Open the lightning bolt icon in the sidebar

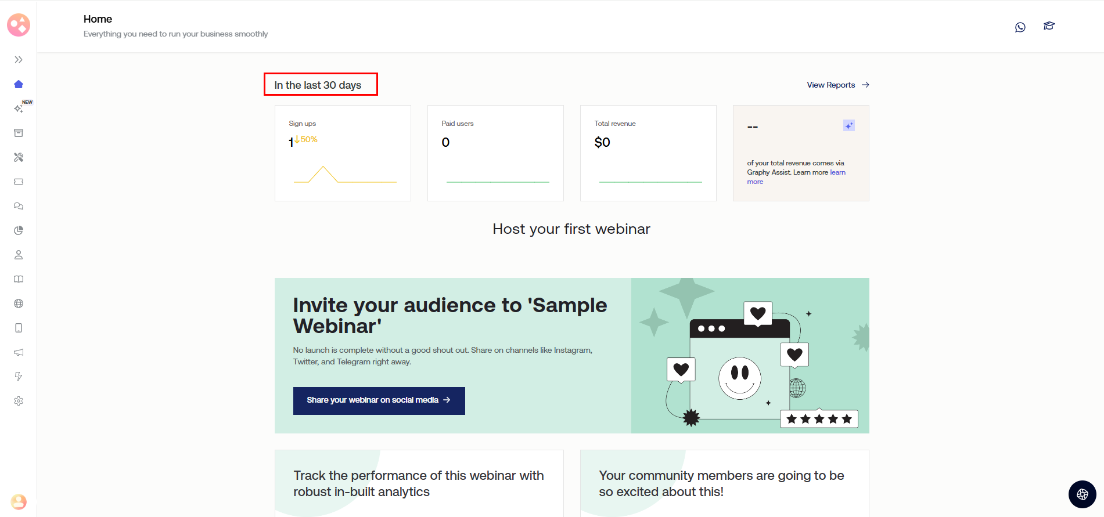pyautogui.click(x=19, y=377)
